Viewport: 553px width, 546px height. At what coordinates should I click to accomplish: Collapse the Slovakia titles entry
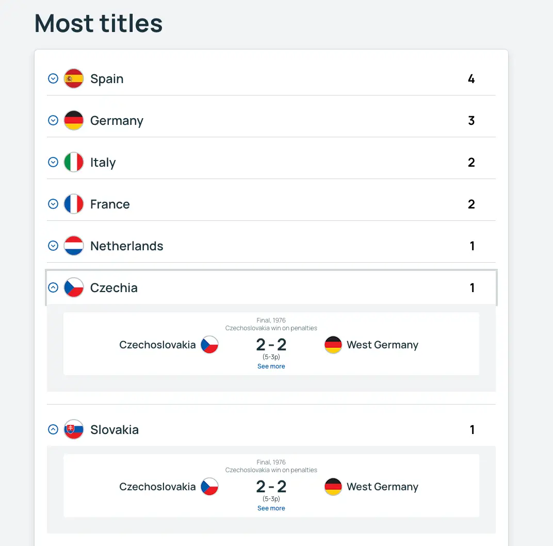[x=53, y=429]
